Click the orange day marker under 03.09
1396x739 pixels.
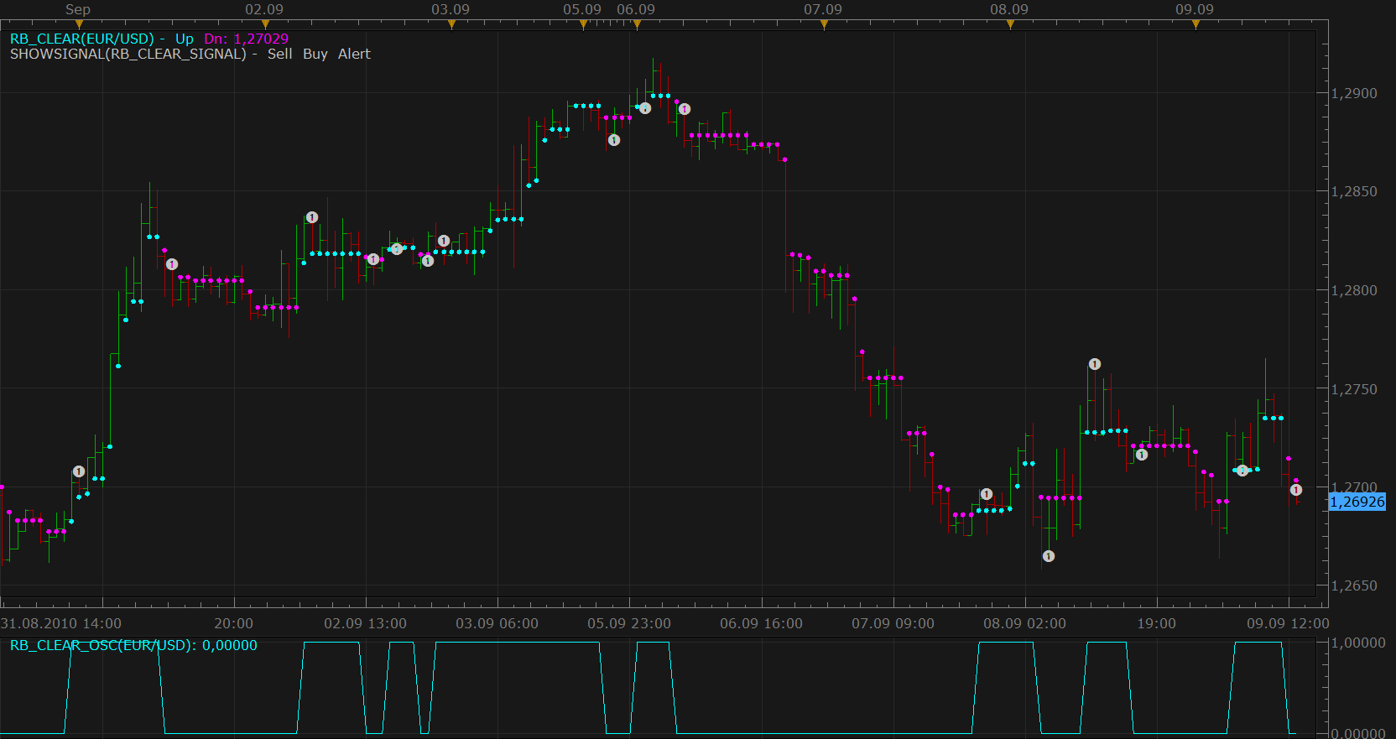click(452, 24)
